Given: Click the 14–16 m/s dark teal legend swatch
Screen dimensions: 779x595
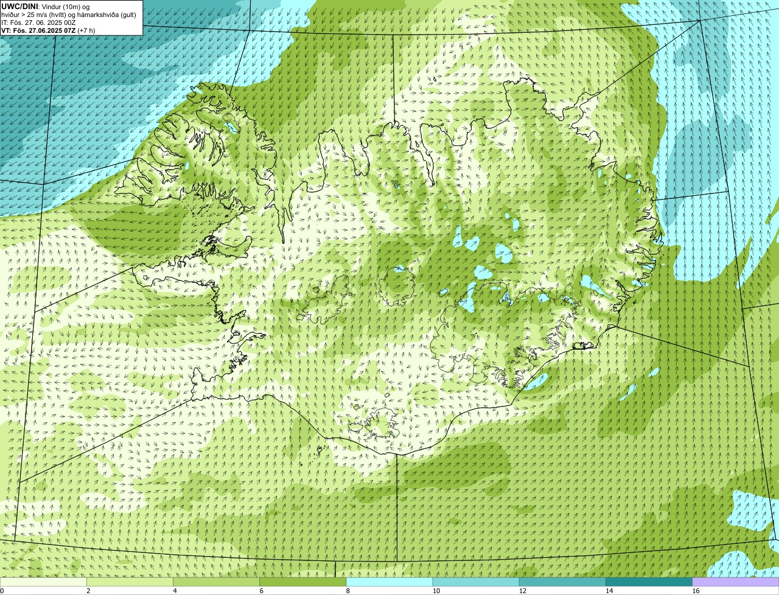Looking at the screenshot, I should [x=649, y=582].
